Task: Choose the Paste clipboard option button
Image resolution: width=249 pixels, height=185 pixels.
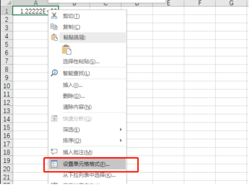Action: (x=67, y=50)
